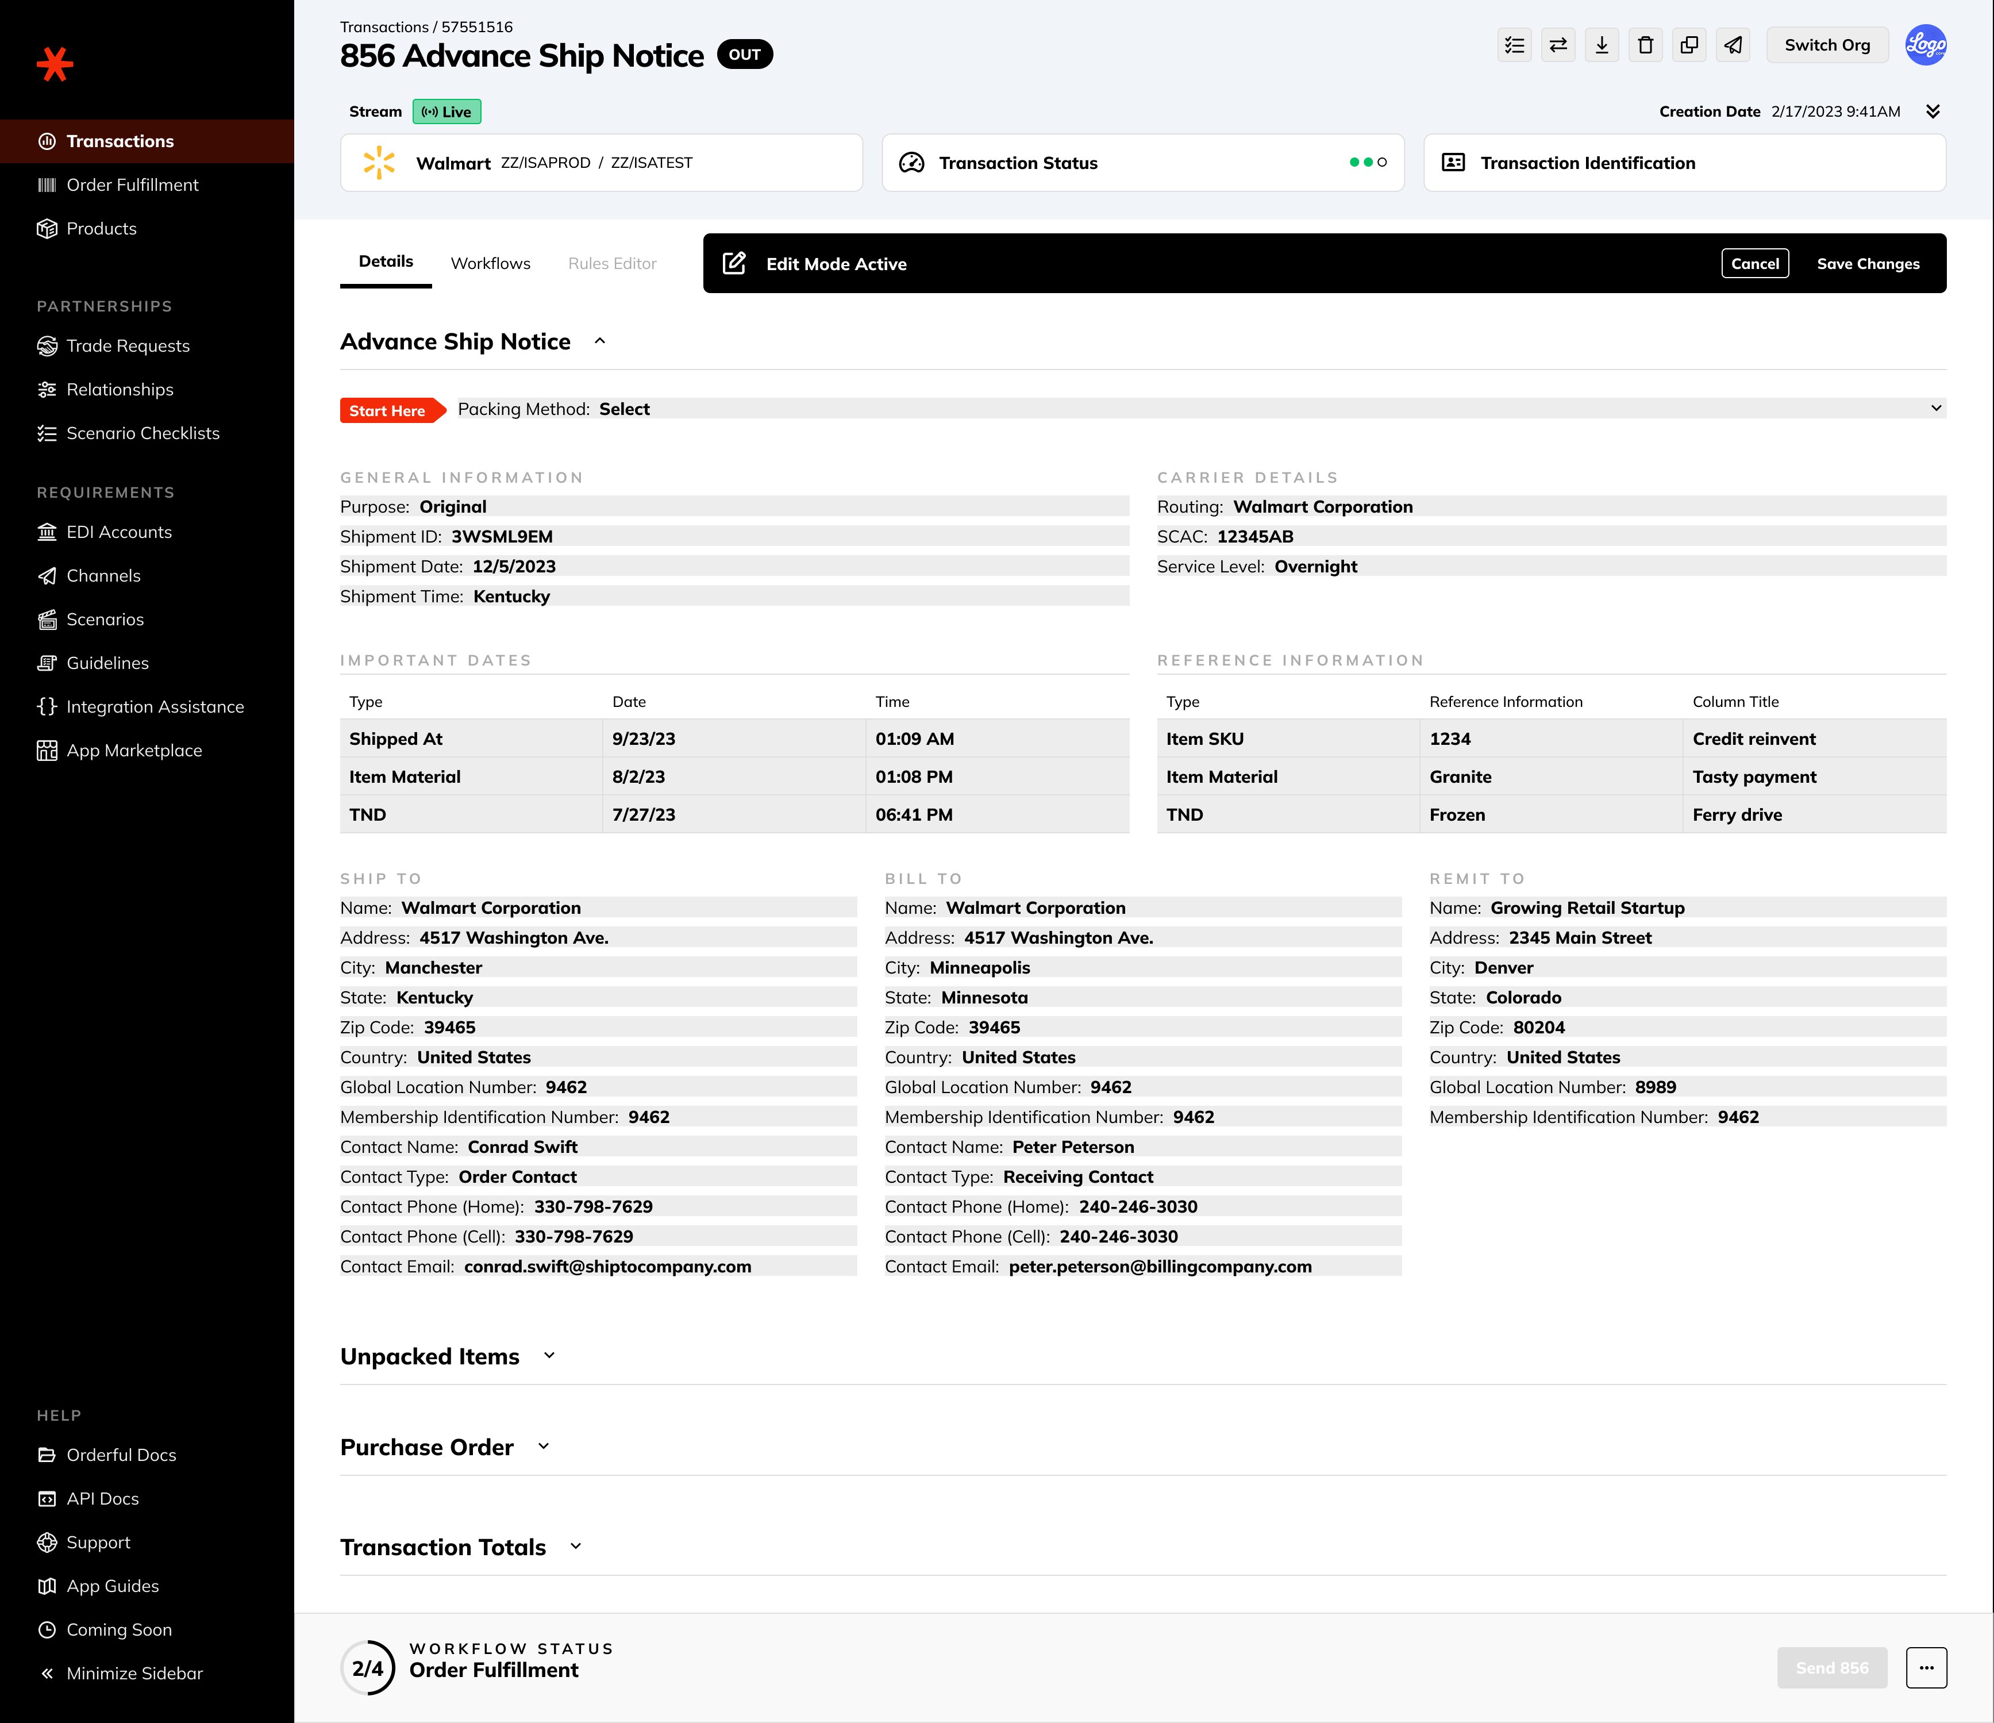Click the Coming Soon clock icon
Viewport: 1994px width, 1723px height.
click(47, 1630)
